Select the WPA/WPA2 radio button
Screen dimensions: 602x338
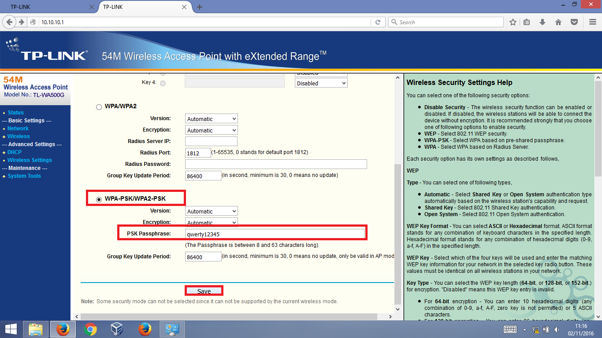pyautogui.click(x=99, y=107)
